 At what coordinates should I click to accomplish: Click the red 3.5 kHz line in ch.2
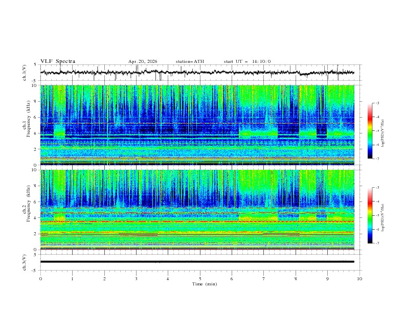(x=197, y=221)
